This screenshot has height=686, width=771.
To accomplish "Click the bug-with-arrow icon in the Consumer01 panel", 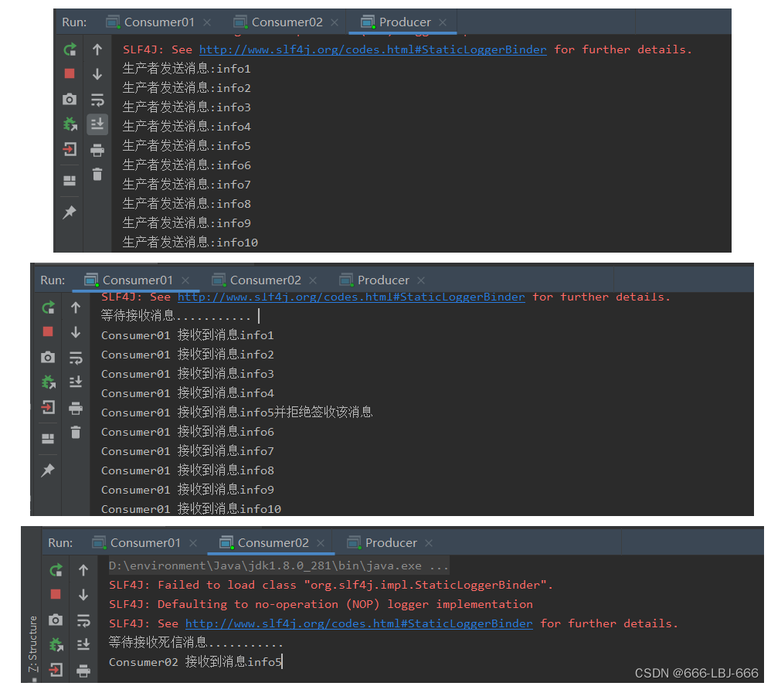I will coord(48,382).
